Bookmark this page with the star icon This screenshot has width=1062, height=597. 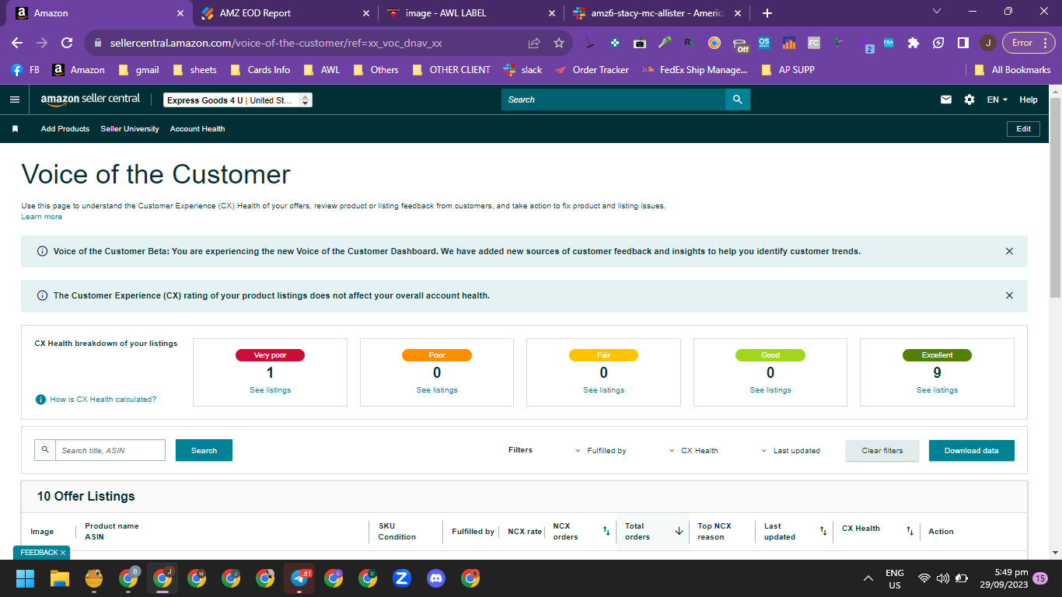558,43
